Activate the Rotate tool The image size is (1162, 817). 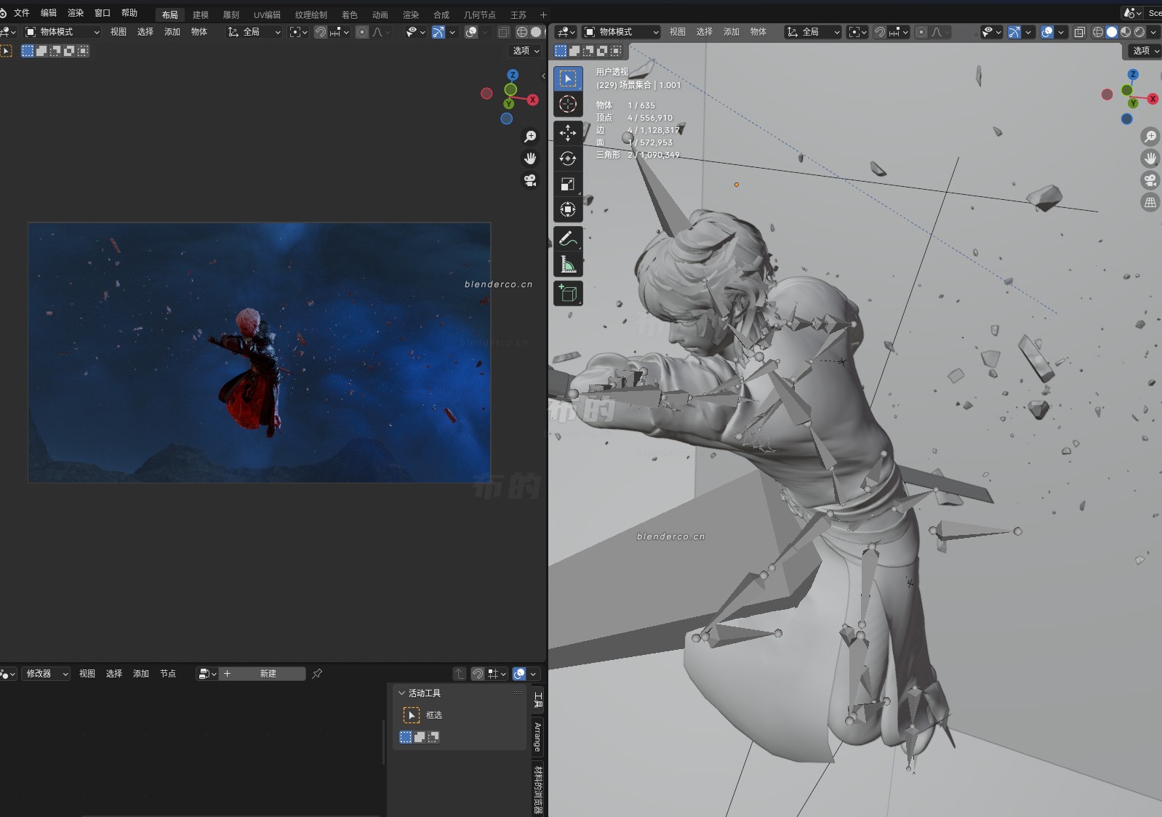click(568, 158)
